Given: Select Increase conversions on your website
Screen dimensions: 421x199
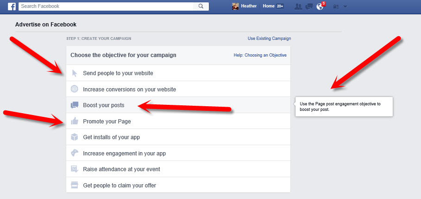Looking at the screenshot, I should 178,89.
